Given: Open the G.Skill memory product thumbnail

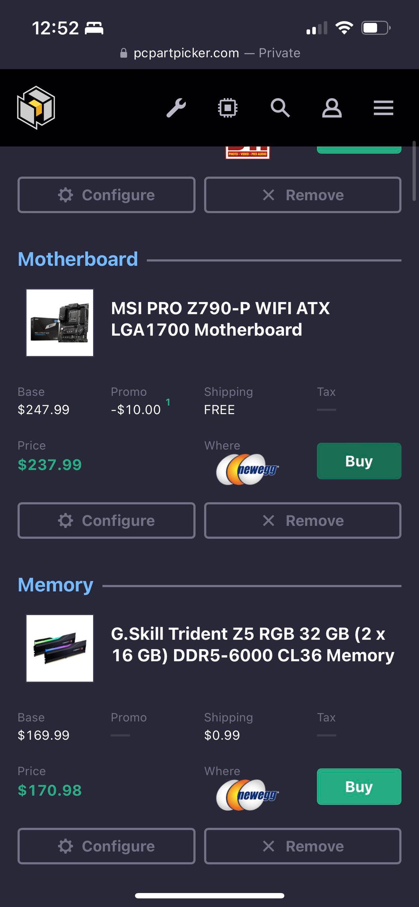Looking at the screenshot, I should tap(60, 648).
